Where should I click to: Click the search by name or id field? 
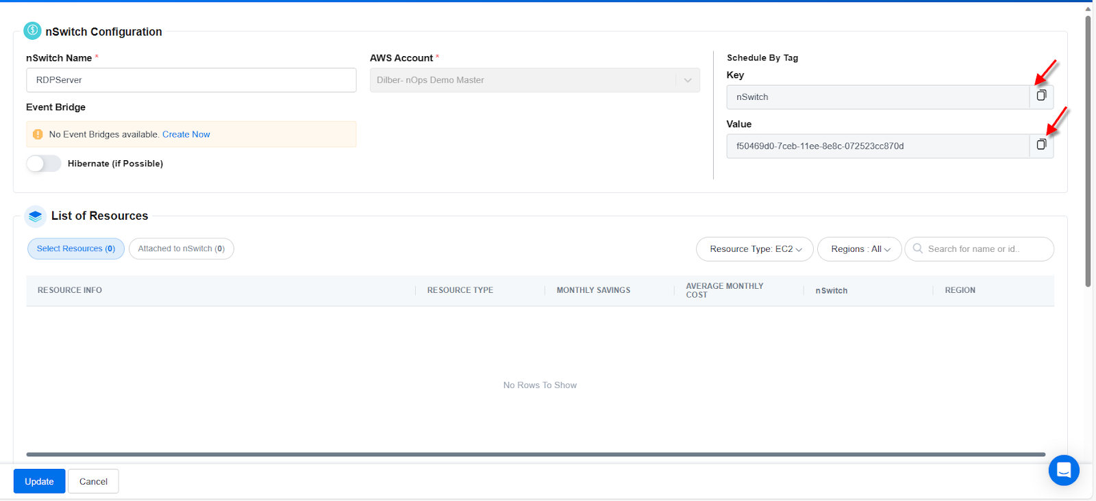tap(986, 249)
